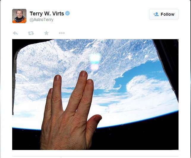Click the blue verified badge

67,13
